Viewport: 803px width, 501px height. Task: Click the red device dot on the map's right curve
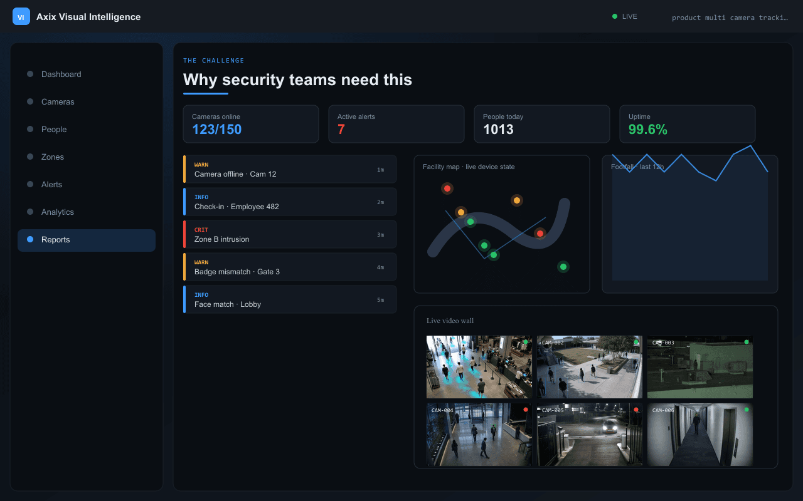click(x=540, y=234)
